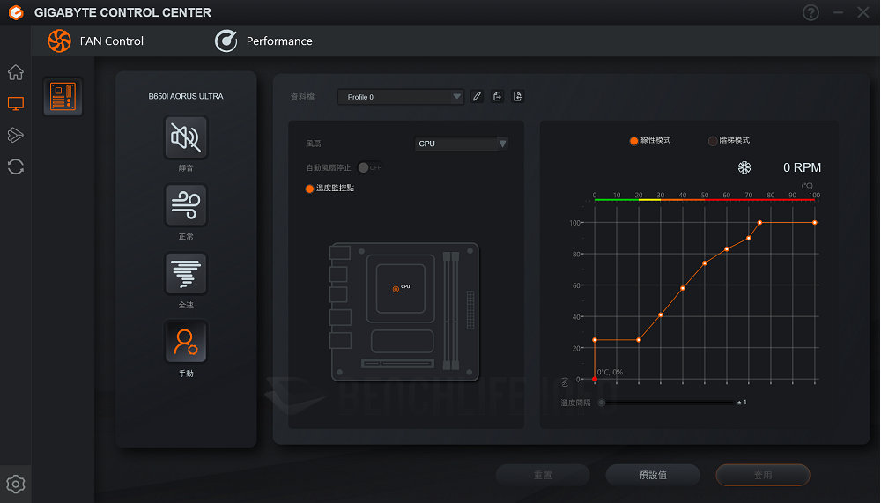Select the temperature monitor point radio
Image resolution: width=881 pixels, height=503 pixels.
[x=309, y=189]
